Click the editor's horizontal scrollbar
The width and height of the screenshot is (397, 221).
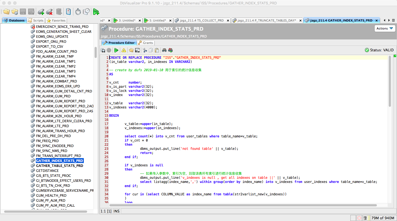[x=243, y=205]
